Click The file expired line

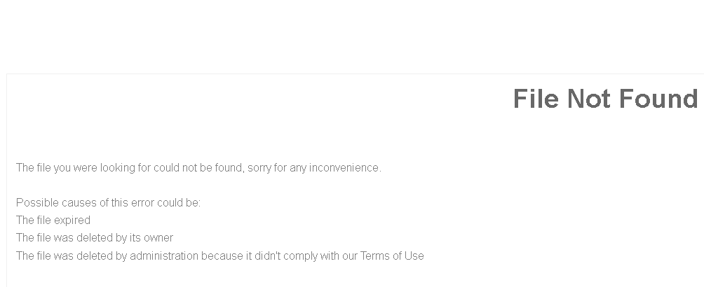tap(53, 220)
